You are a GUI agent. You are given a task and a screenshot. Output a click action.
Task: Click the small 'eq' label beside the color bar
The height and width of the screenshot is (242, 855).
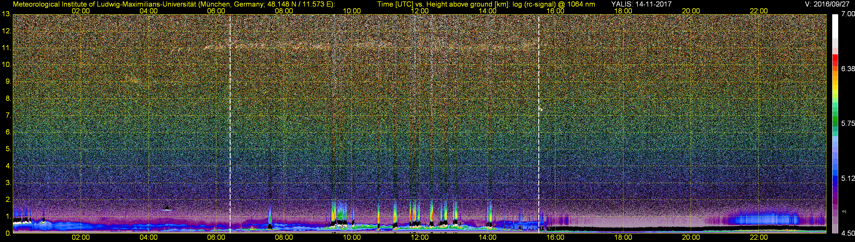pyautogui.click(x=844, y=211)
